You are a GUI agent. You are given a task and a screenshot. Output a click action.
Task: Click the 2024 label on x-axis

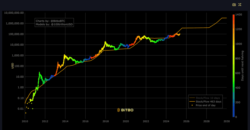(x=166, y=121)
